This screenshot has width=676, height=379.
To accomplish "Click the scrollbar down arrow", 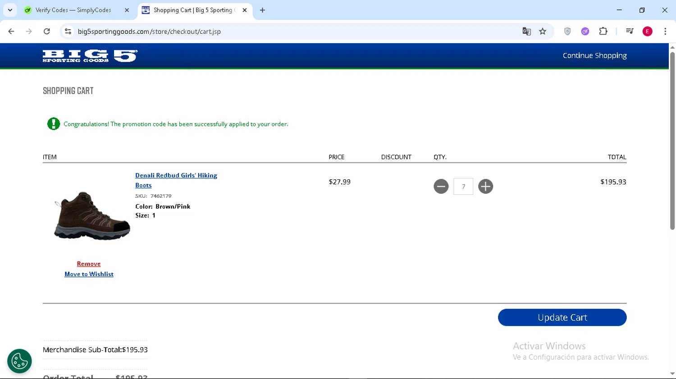I will 672,374.
